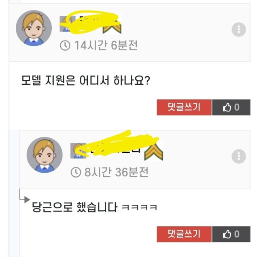Click the small avatar icon beside the first commenter's name
The width and height of the screenshot is (259, 257).
coord(68,24)
